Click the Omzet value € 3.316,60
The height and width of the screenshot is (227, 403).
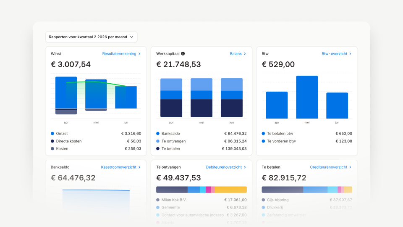click(x=131, y=134)
